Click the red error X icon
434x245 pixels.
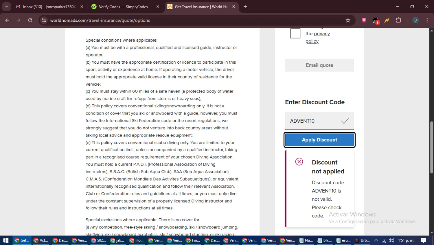point(299,161)
